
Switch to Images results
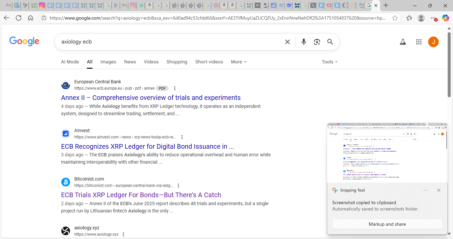pos(108,62)
